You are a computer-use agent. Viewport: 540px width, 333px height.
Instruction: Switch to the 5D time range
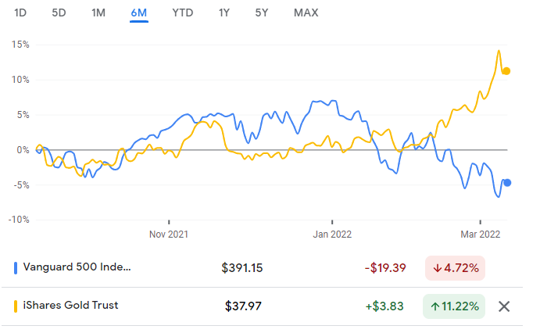pos(59,13)
